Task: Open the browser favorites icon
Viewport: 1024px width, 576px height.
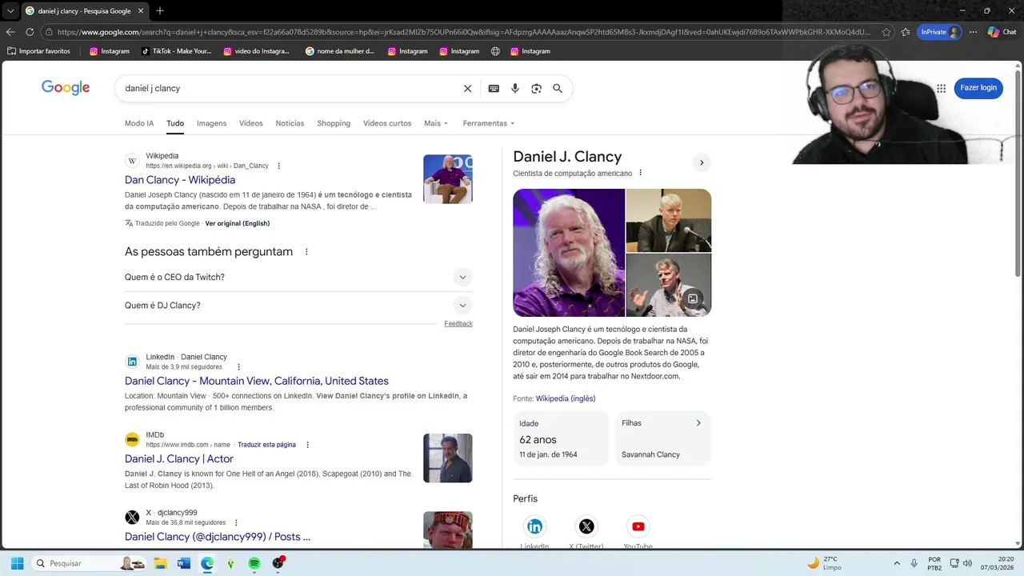Action: (906, 32)
